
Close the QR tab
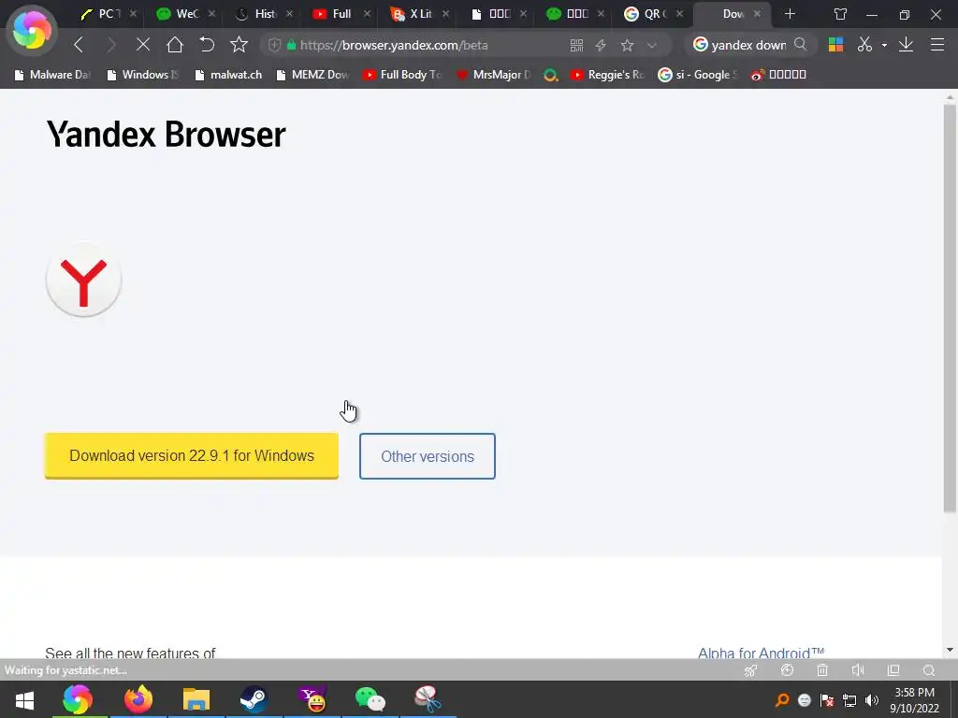679,13
